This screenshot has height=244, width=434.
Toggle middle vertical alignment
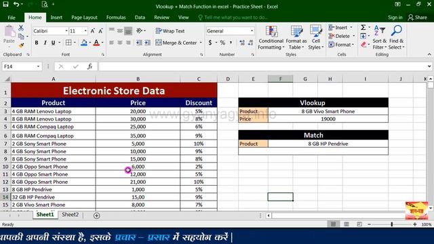coord(120,30)
